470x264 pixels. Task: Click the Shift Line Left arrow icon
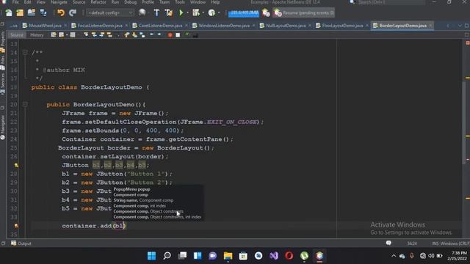(152, 35)
